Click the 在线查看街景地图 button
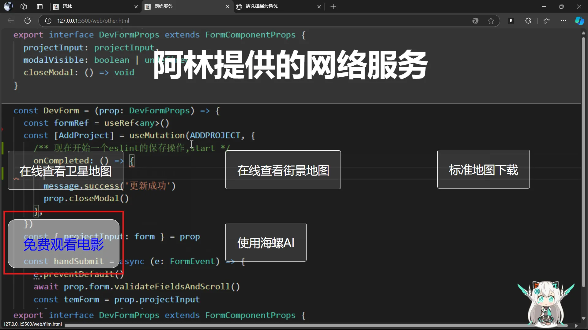This screenshot has width=588, height=330. (x=283, y=170)
